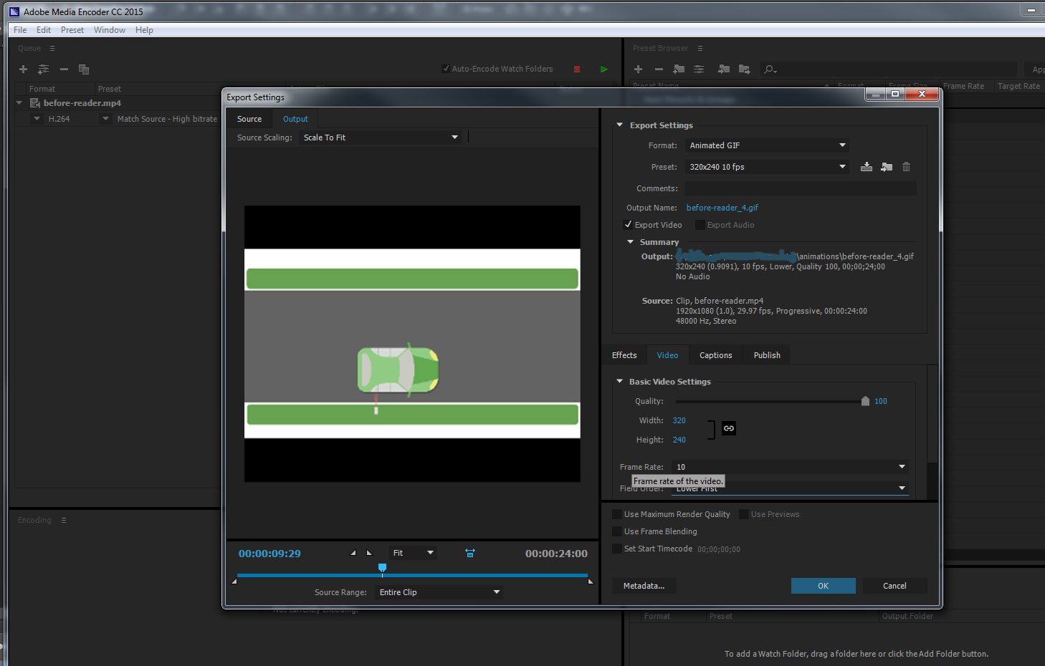Click Cancel button in Export Settings

click(894, 586)
